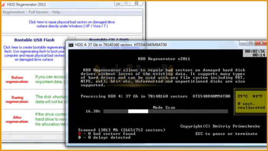The width and height of the screenshot is (268, 151).
Task: Maximize the HDD 4 console window
Action: 251,43
